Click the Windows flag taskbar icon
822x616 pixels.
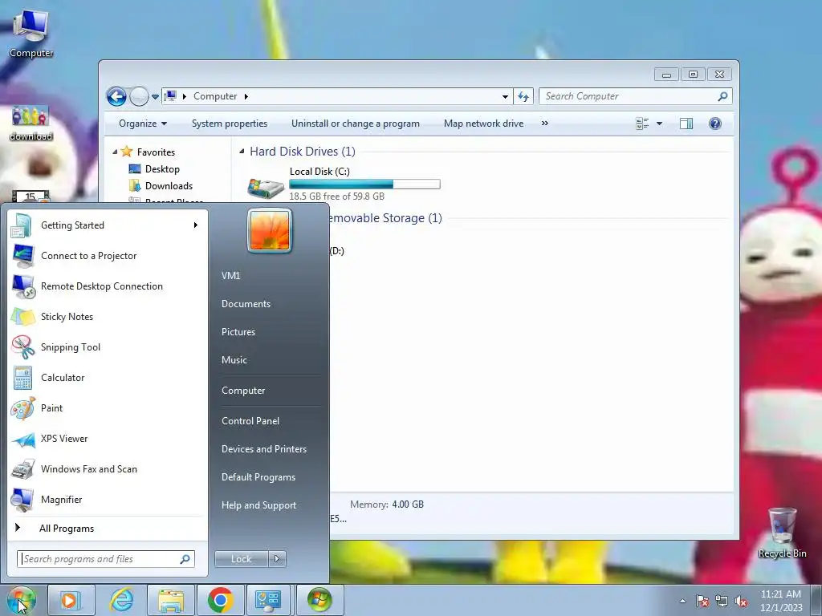(319, 600)
